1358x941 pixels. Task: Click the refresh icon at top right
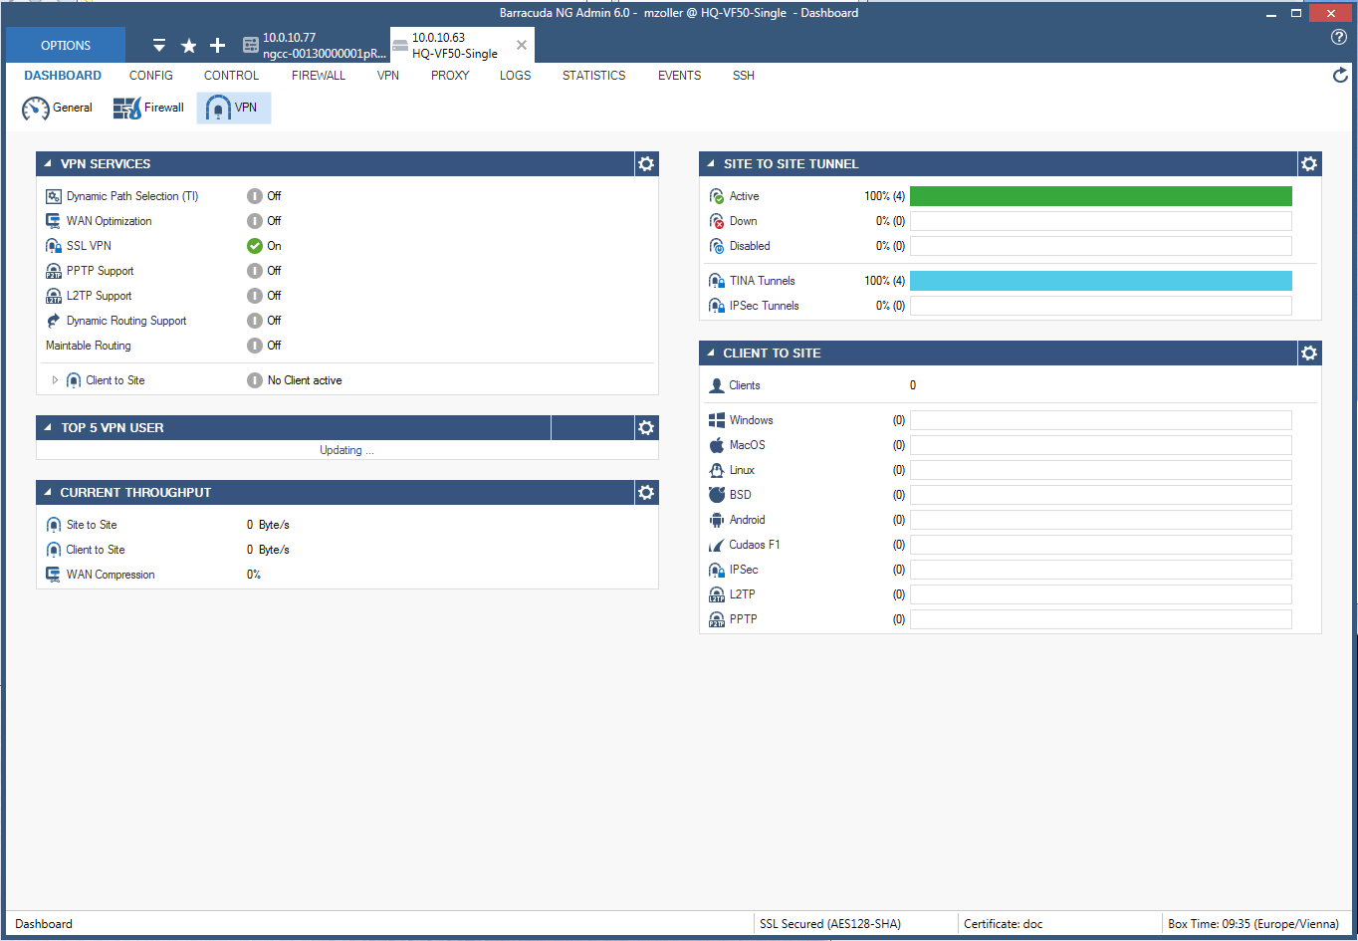tap(1340, 75)
